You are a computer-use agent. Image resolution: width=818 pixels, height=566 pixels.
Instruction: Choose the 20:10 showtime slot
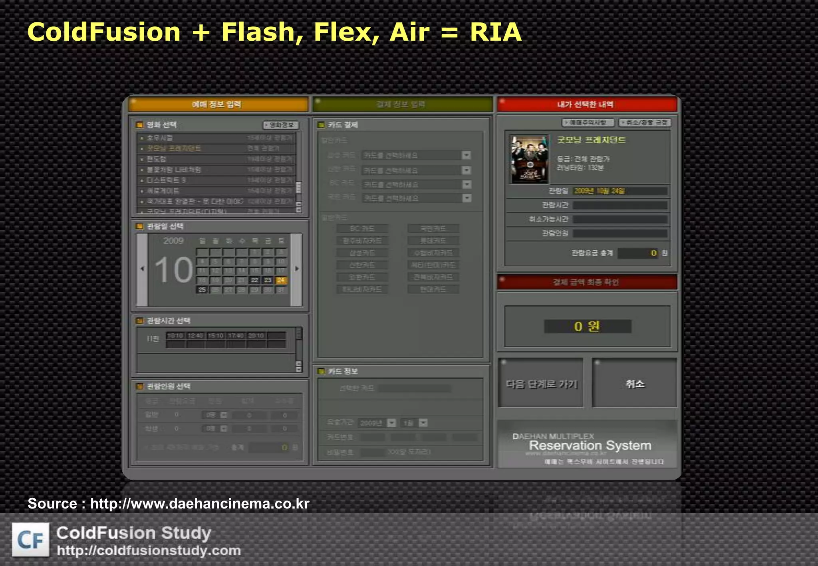[x=256, y=336]
